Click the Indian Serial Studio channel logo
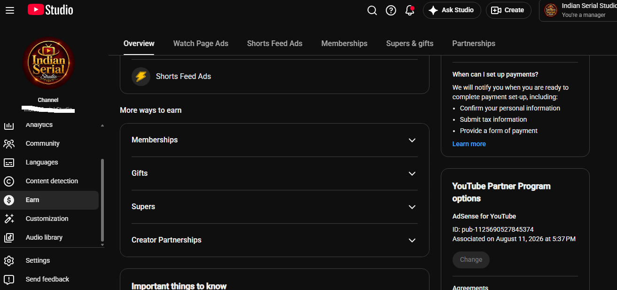 point(48,63)
